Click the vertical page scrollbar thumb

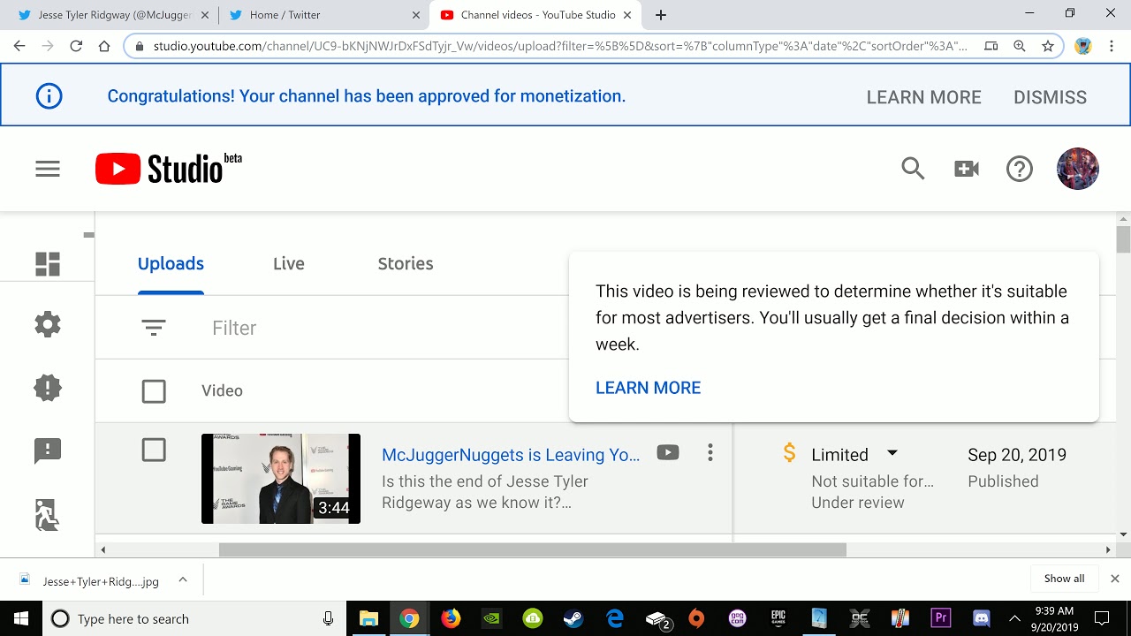tap(1123, 239)
